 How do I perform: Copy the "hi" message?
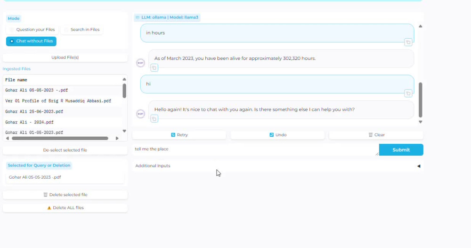click(408, 93)
